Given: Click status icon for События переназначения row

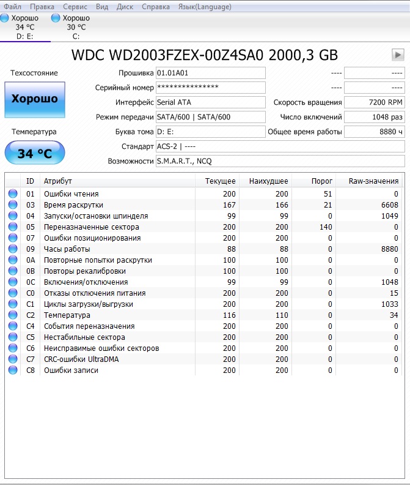Looking at the screenshot, I should pyautogui.click(x=13, y=326).
